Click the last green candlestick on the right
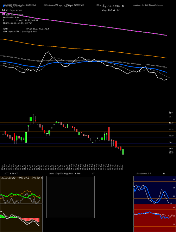 point(123,152)
